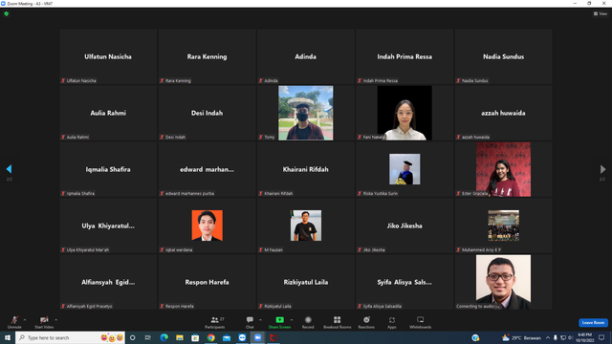612x344 pixels.
Task: Open audio options arrow beside Unmute
Action: coord(25,320)
